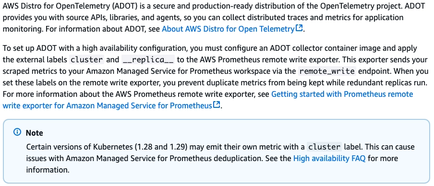Open the About AWS Distro for Open Telemetry link
This screenshot has width=434, height=186.
pyautogui.click(x=228, y=29)
